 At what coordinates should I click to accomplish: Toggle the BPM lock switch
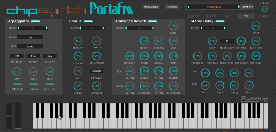click(x=17, y=84)
